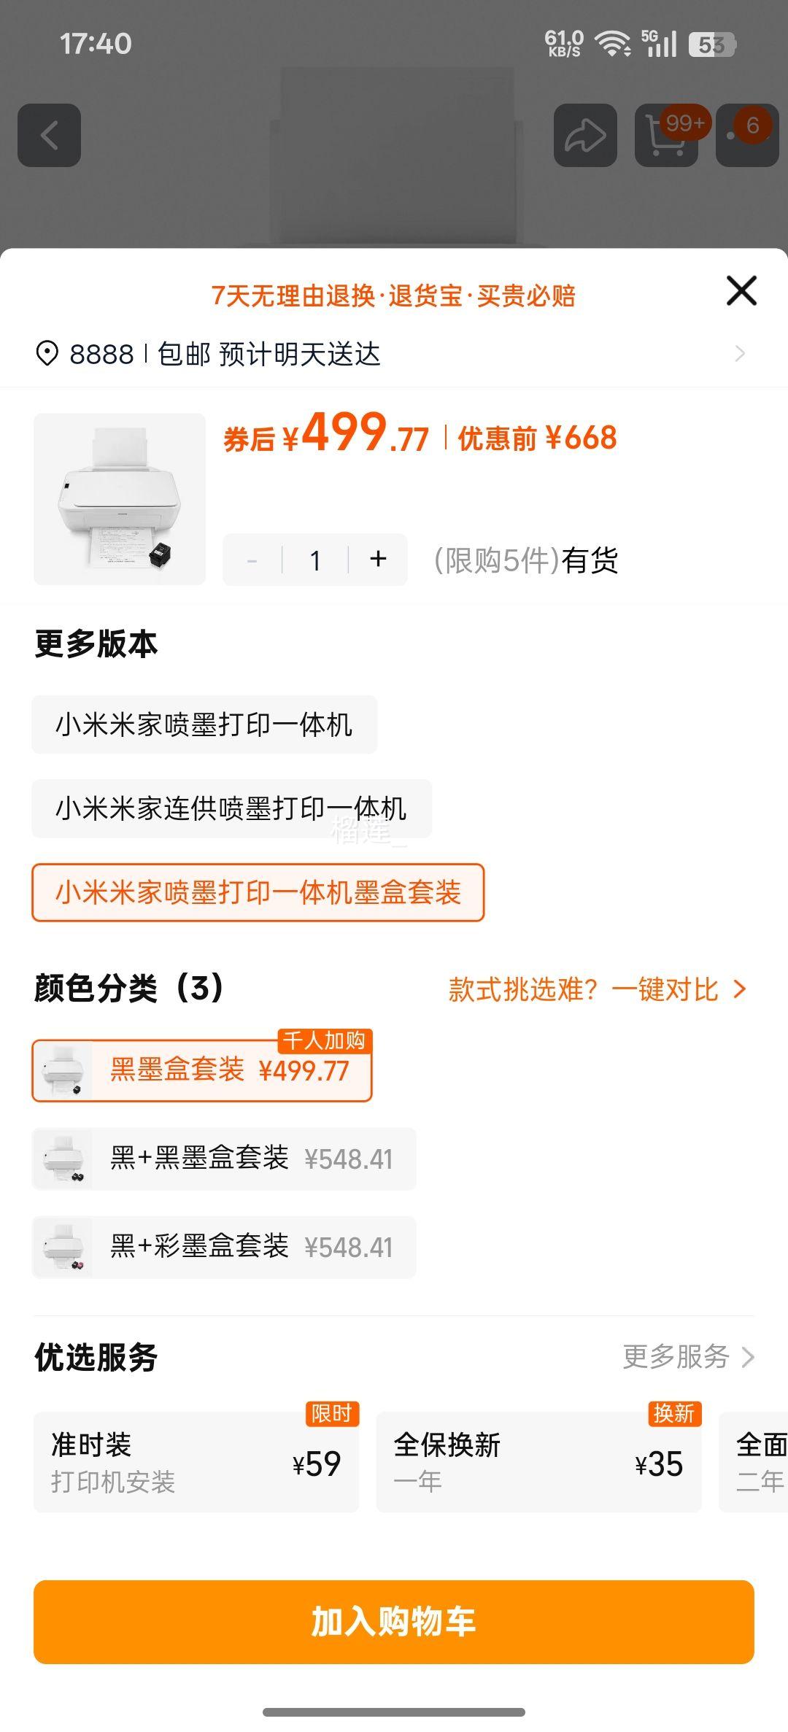788x1732 pixels.
Task: Expand 更多服务 list
Action: (x=687, y=1357)
